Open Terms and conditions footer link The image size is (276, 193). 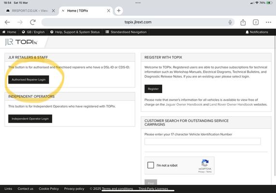117,189
